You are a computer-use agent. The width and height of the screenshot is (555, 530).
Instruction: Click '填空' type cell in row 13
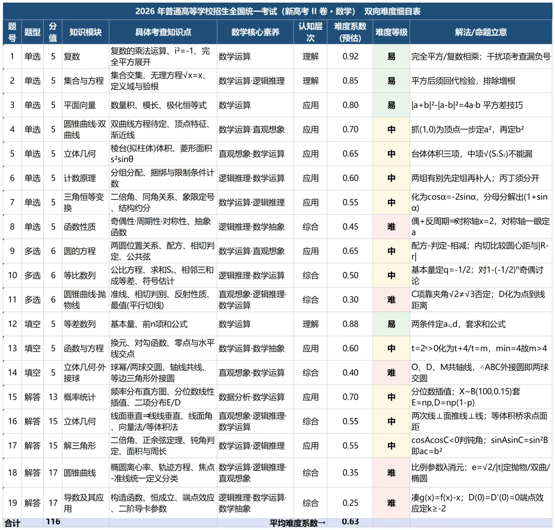32,349
